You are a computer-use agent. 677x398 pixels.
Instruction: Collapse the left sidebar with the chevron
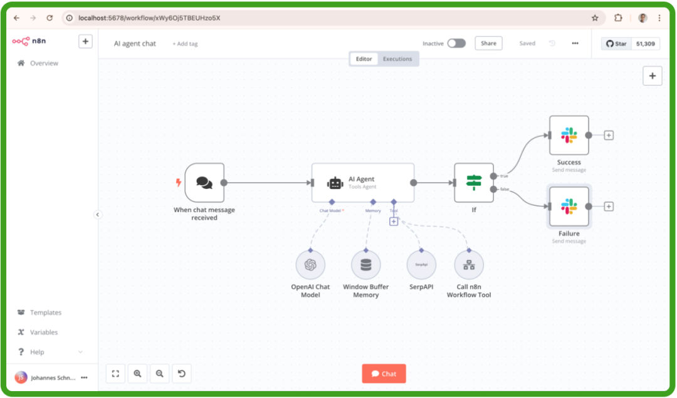click(98, 215)
